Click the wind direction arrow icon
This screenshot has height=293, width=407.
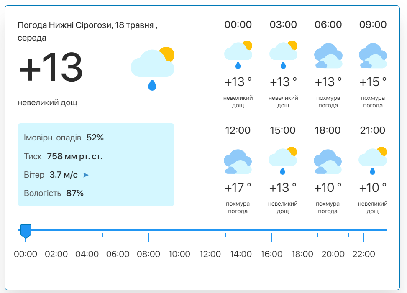click(86, 175)
